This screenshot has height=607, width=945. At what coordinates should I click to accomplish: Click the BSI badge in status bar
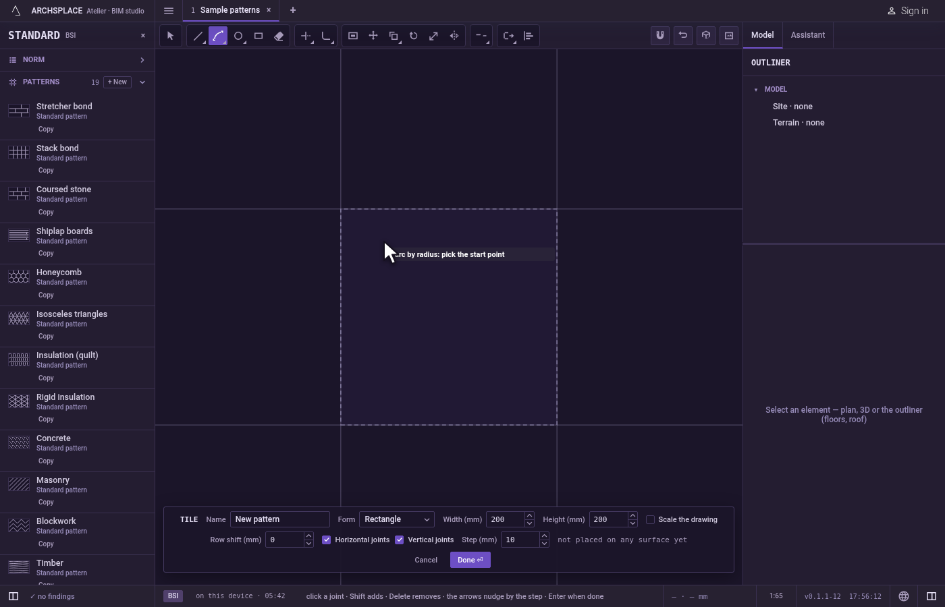coord(173,596)
